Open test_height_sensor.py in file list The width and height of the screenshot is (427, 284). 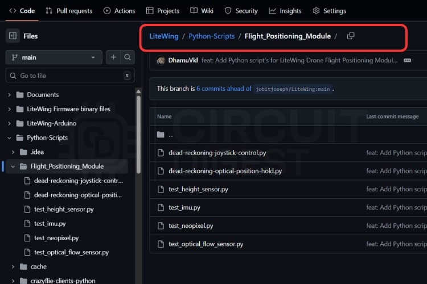[198, 189]
